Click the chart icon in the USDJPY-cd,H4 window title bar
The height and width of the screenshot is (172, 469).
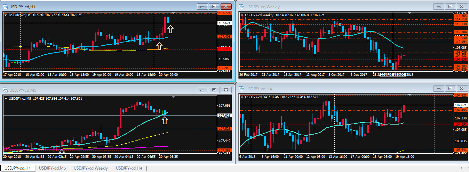point(241,90)
